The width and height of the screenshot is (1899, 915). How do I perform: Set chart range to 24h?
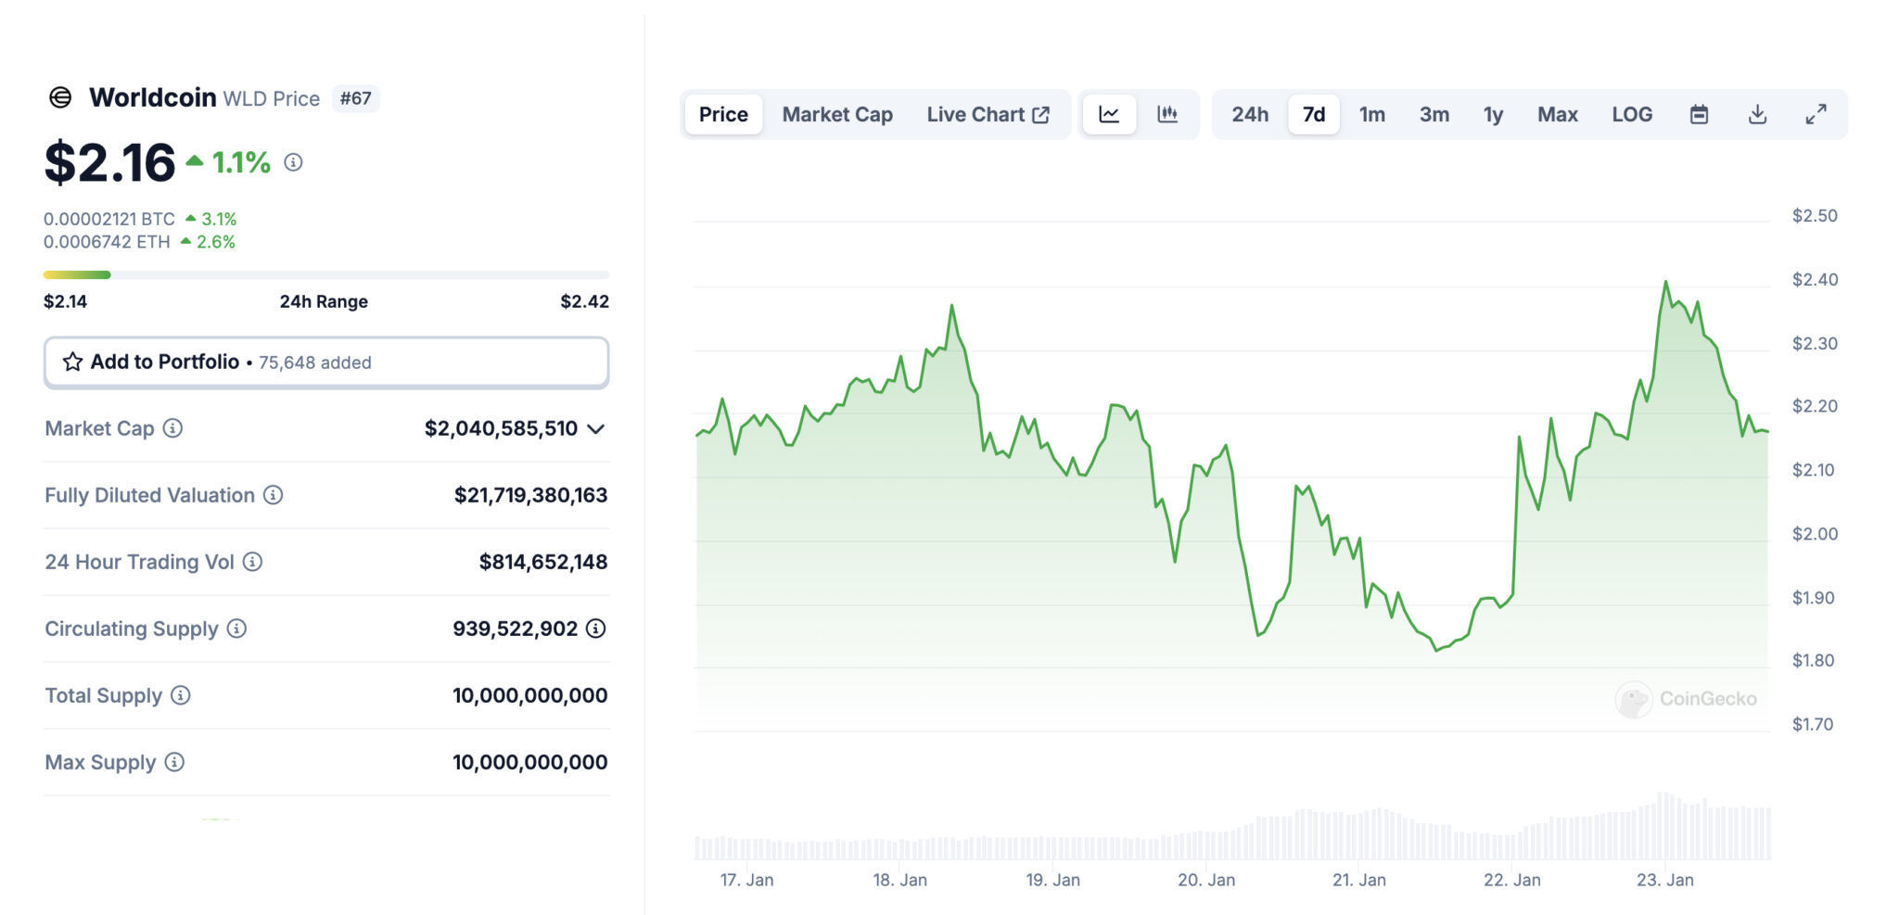1250,115
